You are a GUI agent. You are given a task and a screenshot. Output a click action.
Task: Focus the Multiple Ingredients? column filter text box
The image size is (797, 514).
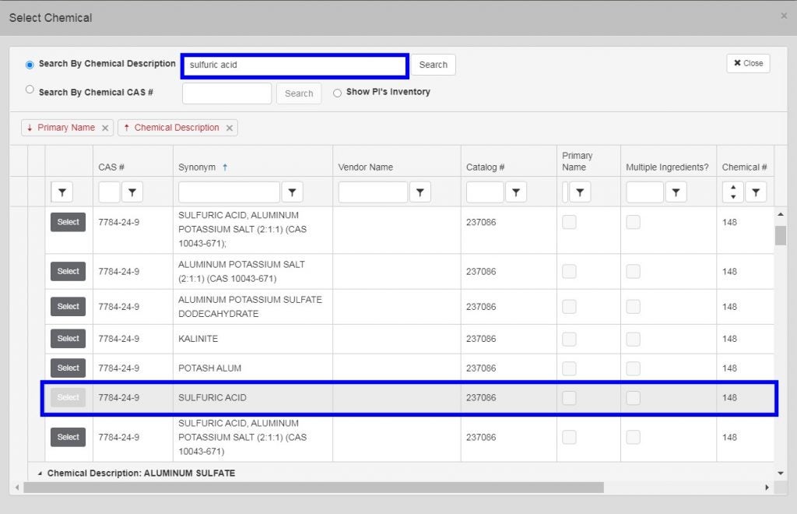[x=644, y=192]
